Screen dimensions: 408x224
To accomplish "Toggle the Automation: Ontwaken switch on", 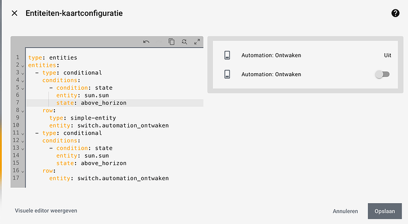I will [382, 74].
